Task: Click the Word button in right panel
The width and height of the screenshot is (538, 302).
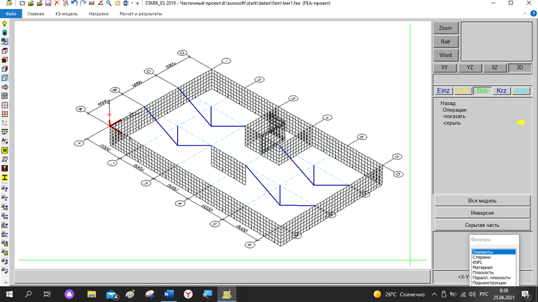Action: [446, 55]
